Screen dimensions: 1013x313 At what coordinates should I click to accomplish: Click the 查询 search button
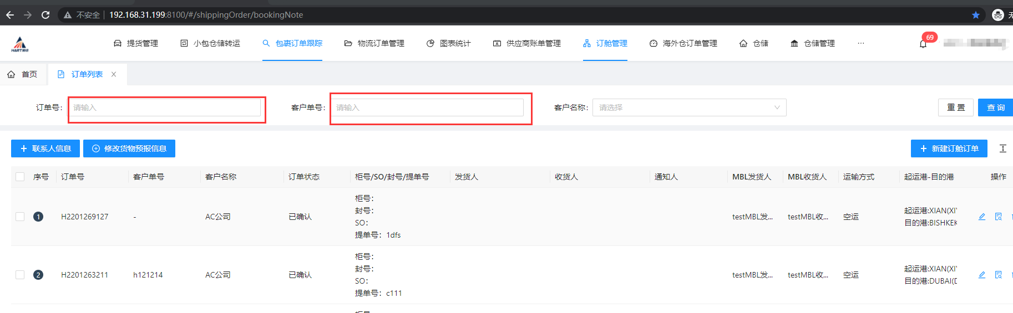click(x=995, y=107)
